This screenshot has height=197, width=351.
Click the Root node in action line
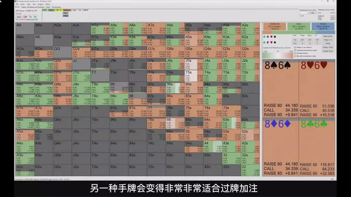pyautogui.click(x=45, y=10)
